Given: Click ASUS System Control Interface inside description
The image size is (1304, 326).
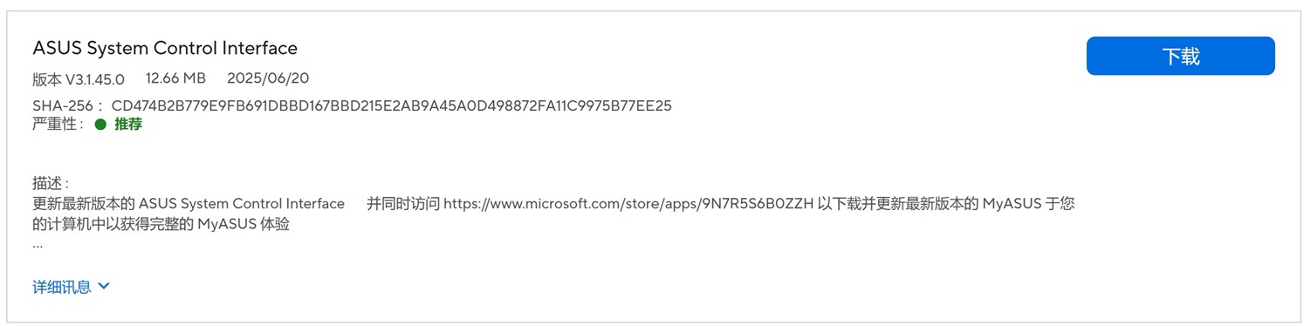Looking at the screenshot, I should 242,204.
